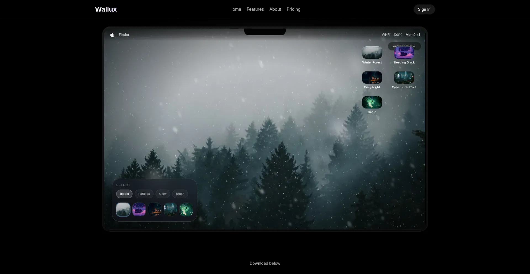Click the Mon 9:41 clock
Image resolution: width=530 pixels, height=274 pixels.
tap(413, 35)
